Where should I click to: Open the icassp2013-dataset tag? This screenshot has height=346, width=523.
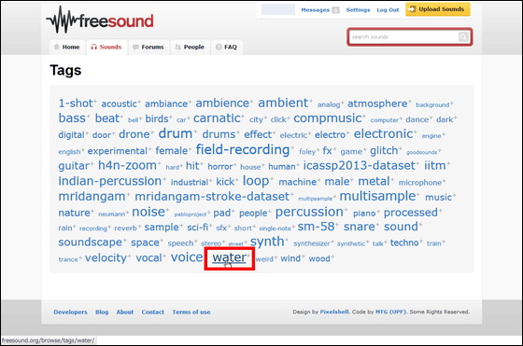359,165
